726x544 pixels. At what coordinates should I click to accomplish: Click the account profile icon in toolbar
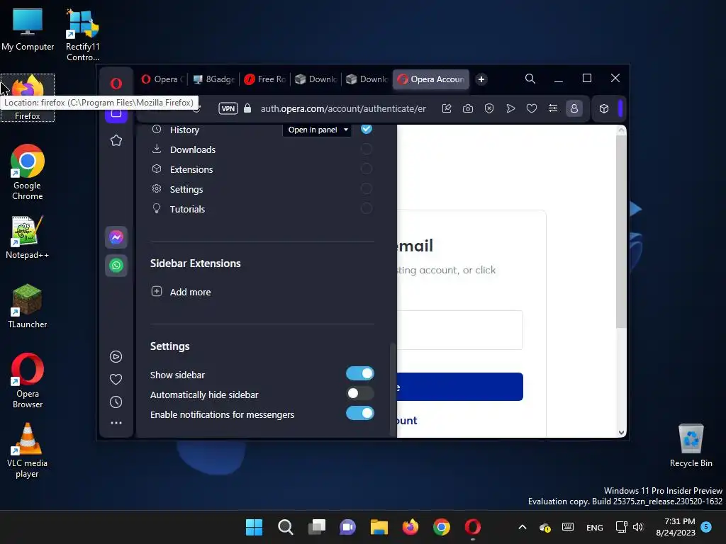574,108
